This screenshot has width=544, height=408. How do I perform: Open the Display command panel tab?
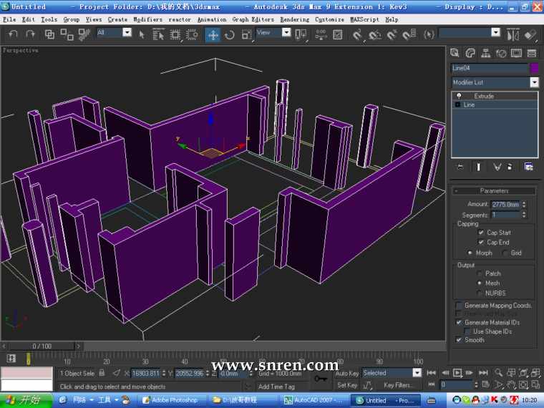517,53
